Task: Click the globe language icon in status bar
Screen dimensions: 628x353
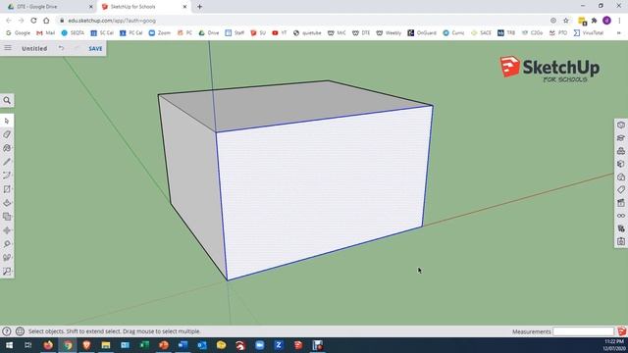Action: click(x=20, y=331)
